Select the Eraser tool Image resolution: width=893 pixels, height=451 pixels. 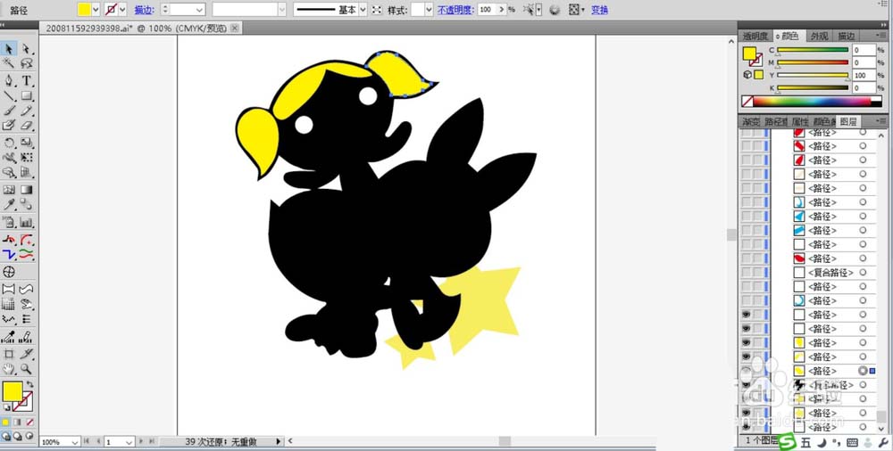[x=26, y=126]
